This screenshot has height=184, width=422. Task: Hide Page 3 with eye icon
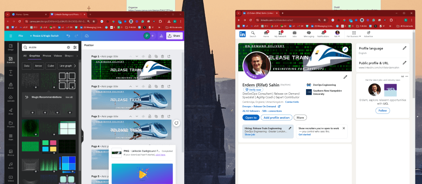tap(143, 116)
